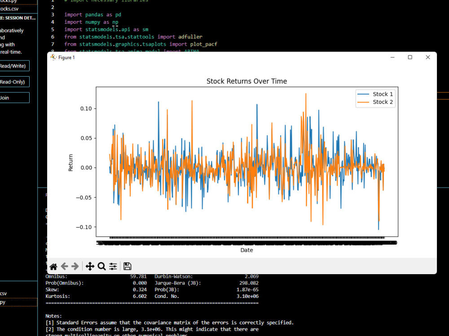Viewport: 449px width, 336px height.
Task: Click the Kurtosis value 6.602
Action: click(140, 296)
